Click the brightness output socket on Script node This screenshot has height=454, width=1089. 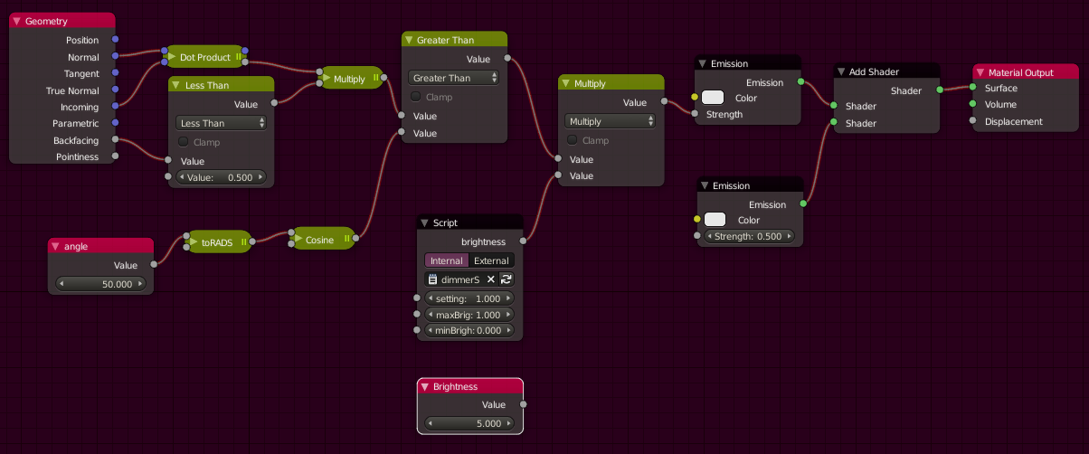pos(523,241)
